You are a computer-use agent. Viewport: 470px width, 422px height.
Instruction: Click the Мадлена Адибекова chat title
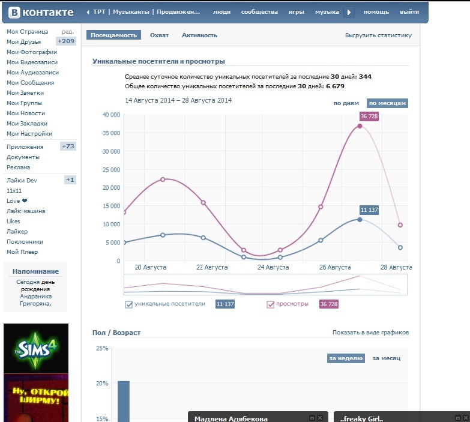click(x=231, y=418)
